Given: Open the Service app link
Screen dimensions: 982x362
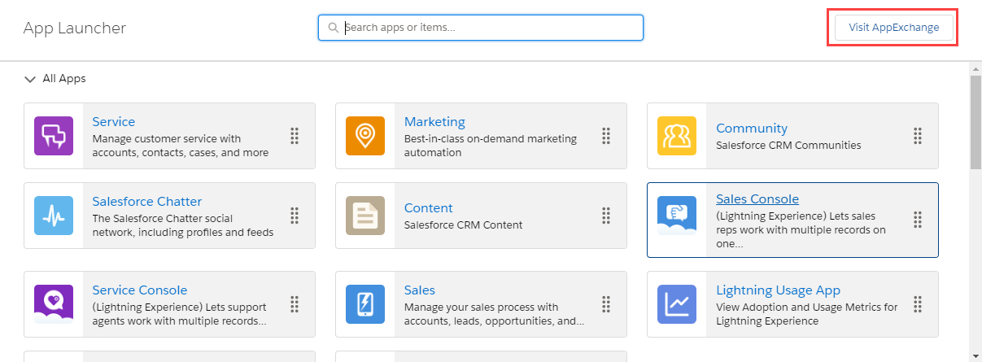Looking at the screenshot, I should 114,122.
